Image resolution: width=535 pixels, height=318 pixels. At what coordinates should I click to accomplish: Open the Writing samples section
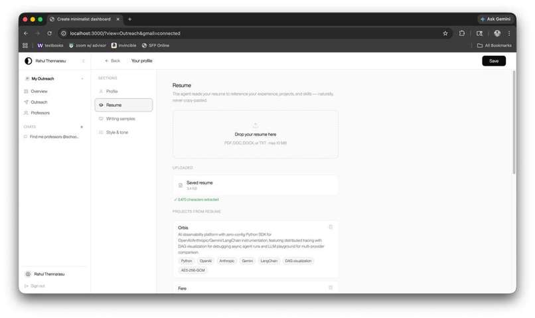click(x=123, y=119)
